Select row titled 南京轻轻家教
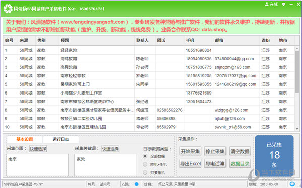Viewport: 302px width, 188px height. click(x=148, y=76)
